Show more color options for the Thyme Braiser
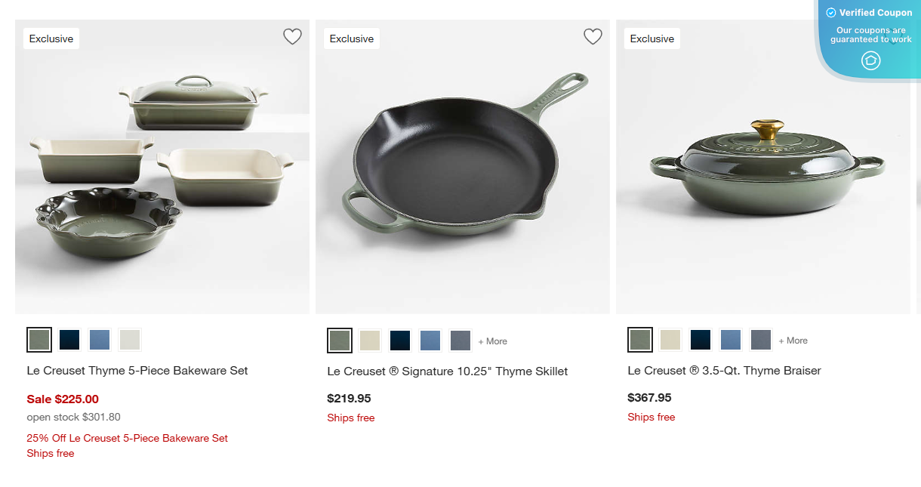The height and width of the screenshot is (487, 921). 793,341
